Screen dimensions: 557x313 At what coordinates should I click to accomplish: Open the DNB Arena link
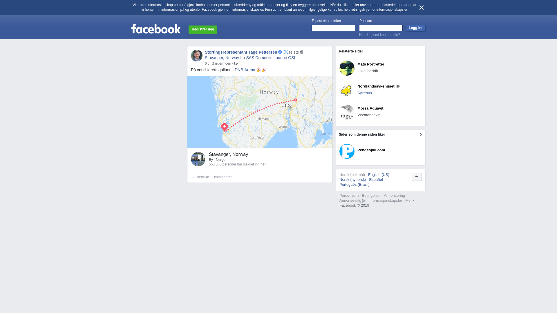[x=245, y=70]
